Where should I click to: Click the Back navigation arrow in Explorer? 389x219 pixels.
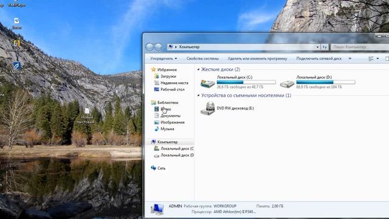tap(150, 47)
